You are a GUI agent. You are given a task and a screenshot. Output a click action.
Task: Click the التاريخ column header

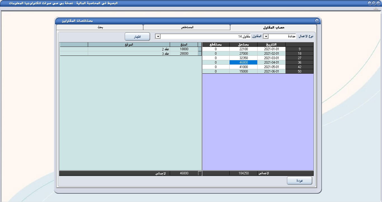(x=271, y=44)
